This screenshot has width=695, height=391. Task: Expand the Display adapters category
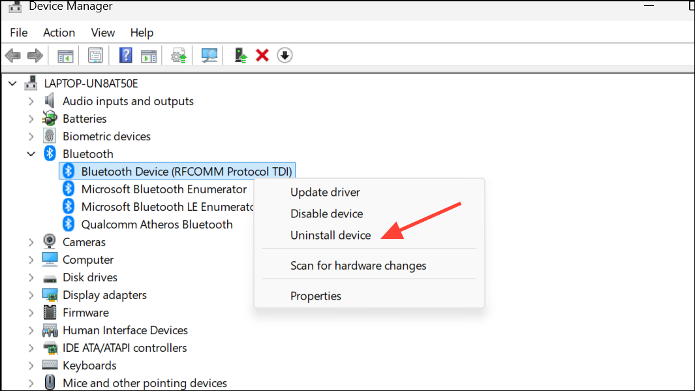click(31, 295)
